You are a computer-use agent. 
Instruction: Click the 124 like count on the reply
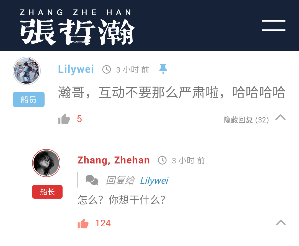coord(103,223)
